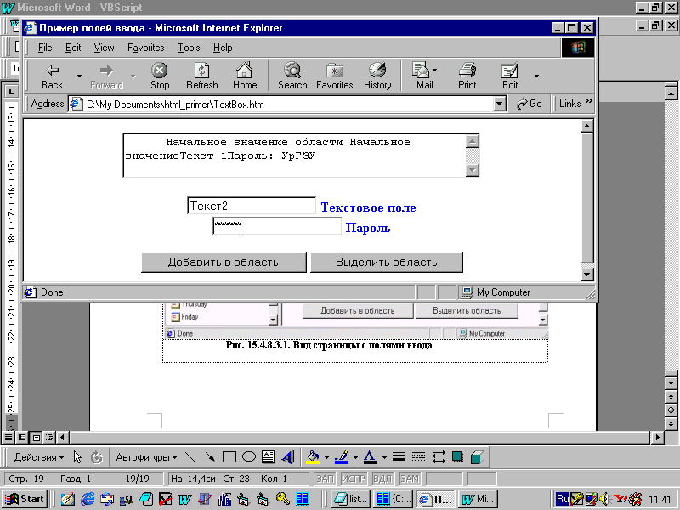680x510 pixels.
Task: Refresh the page in Internet Explorer
Action: (x=202, y=76)
